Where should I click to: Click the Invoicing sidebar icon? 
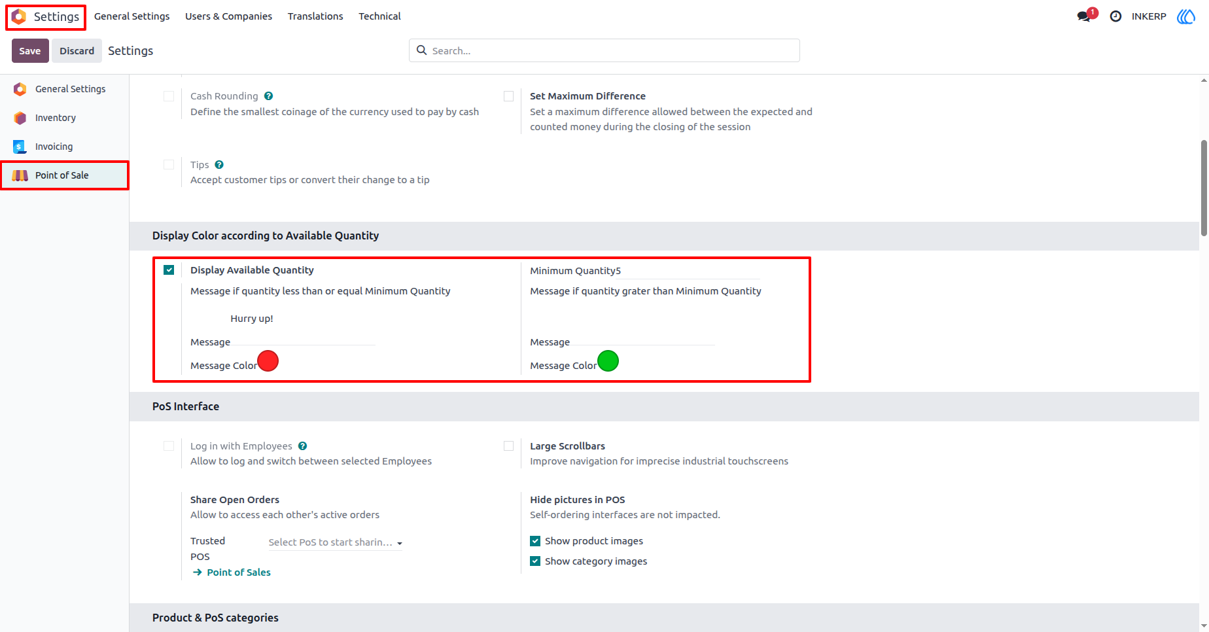point(20,147)
